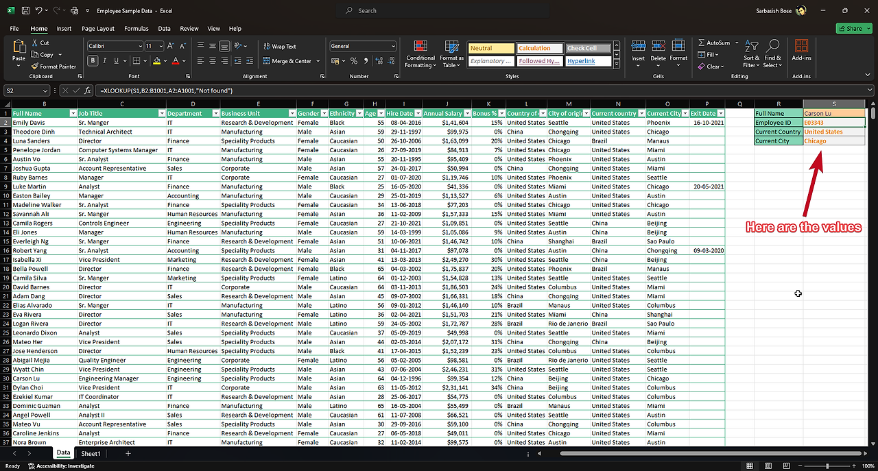Click the Sort & Filter button
The height and width of the screenshot is (471, 878).
752,53
